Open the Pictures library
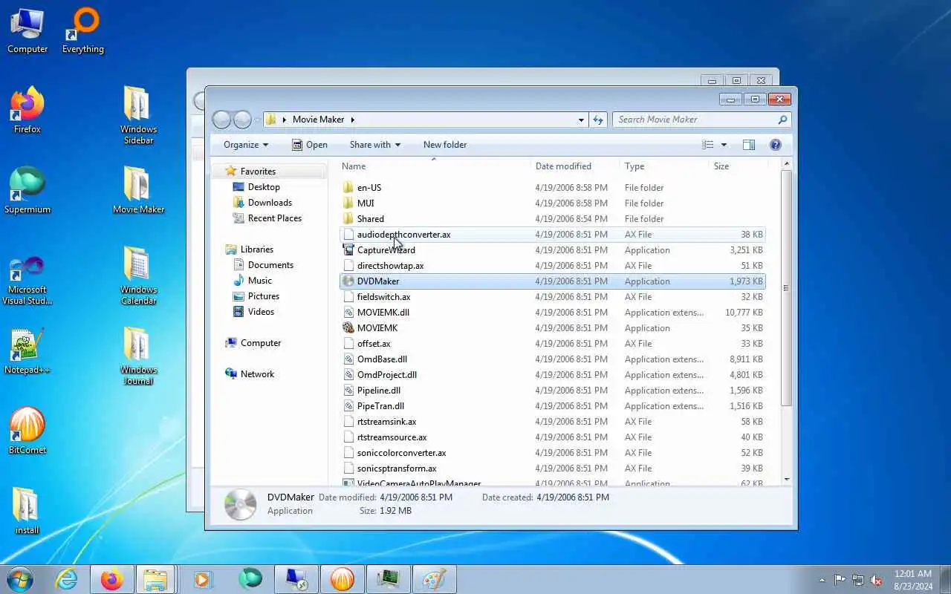Screen dimensions: 951x594 [x=264, y=296]
